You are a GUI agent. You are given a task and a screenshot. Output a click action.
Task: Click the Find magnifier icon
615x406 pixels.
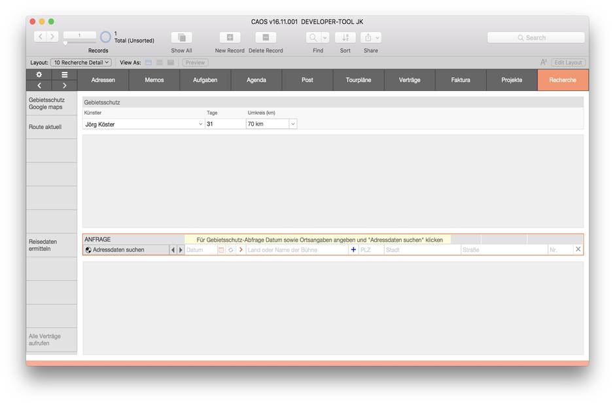coord(313,37)
